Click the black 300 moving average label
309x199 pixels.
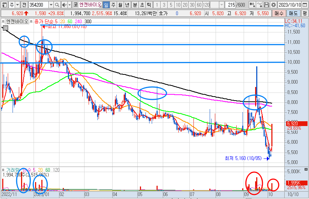[x=88, y=21]
